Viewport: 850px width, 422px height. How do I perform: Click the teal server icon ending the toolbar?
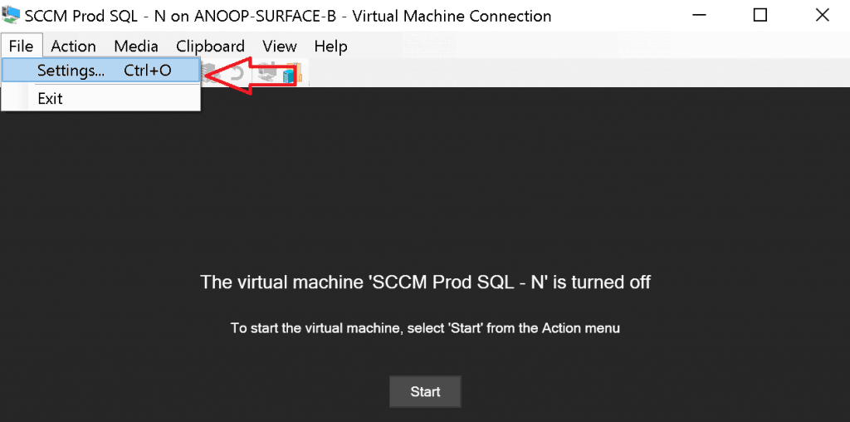289,76
